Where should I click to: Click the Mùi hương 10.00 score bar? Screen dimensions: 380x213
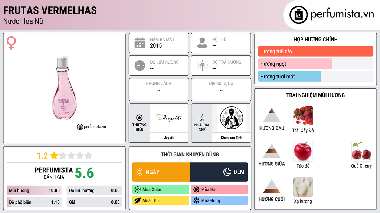(x=34, y=190)
